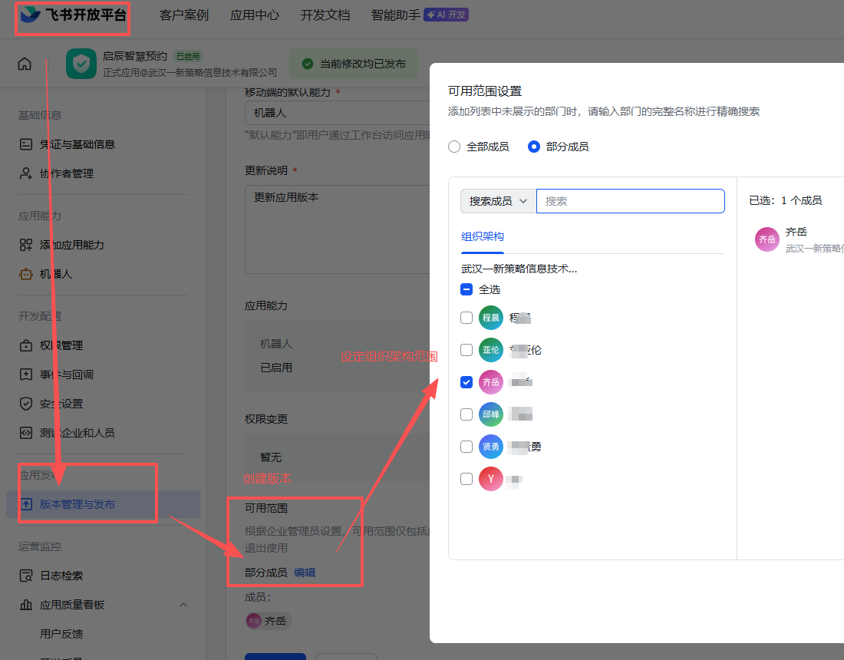Click the 测试企业和人员 icon
The width and height of the screenshot is (844, 660).
click(x=26, y=433)
